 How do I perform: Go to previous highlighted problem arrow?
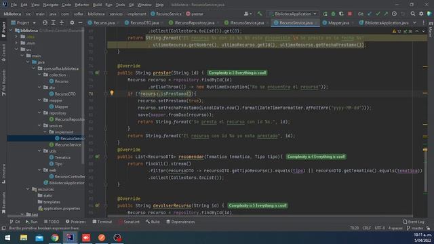[x=417, y=31]
